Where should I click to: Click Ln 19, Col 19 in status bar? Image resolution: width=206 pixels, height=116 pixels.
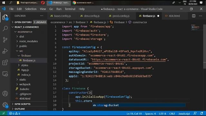pos(134,113)
